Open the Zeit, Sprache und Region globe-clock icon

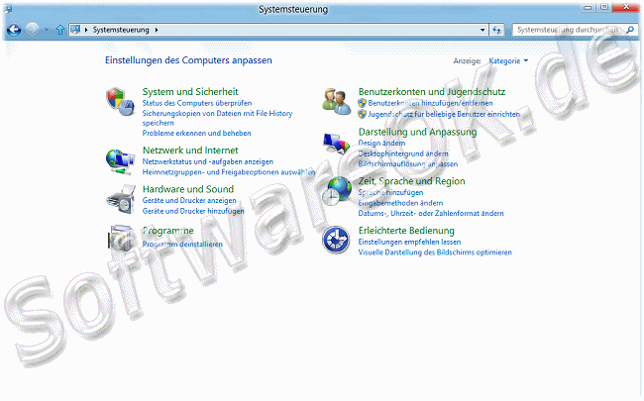coord(337,191)
